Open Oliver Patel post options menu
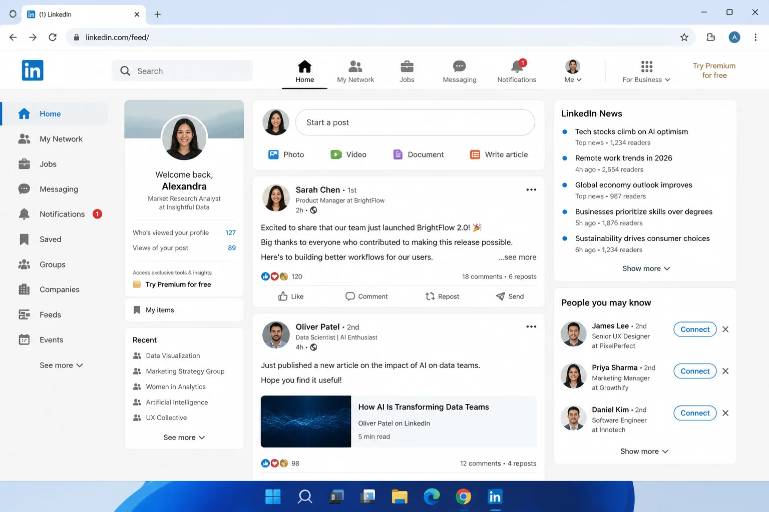The image size is (769, 512). click(x=531, y=327)
